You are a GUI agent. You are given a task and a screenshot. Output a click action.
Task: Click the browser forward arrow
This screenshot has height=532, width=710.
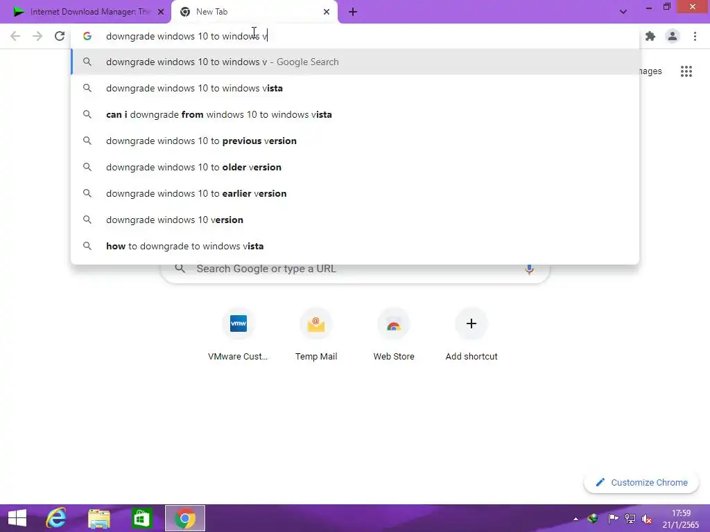37,36
